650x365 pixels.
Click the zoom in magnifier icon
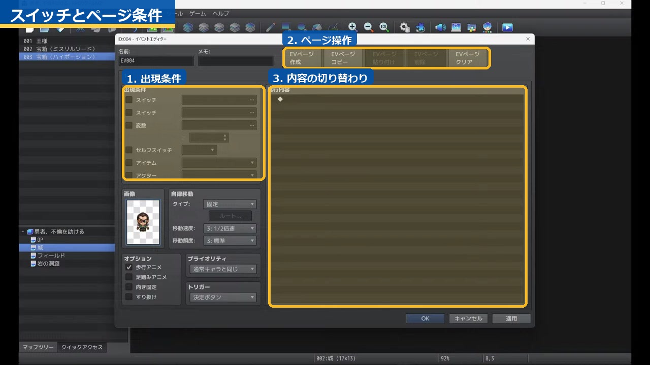pyautogui.click(x=353, y=27)
